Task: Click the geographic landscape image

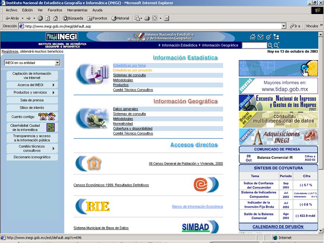Action: (92, 118)
